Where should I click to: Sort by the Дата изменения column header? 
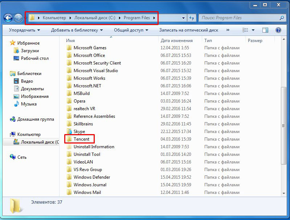pos(177,41)
